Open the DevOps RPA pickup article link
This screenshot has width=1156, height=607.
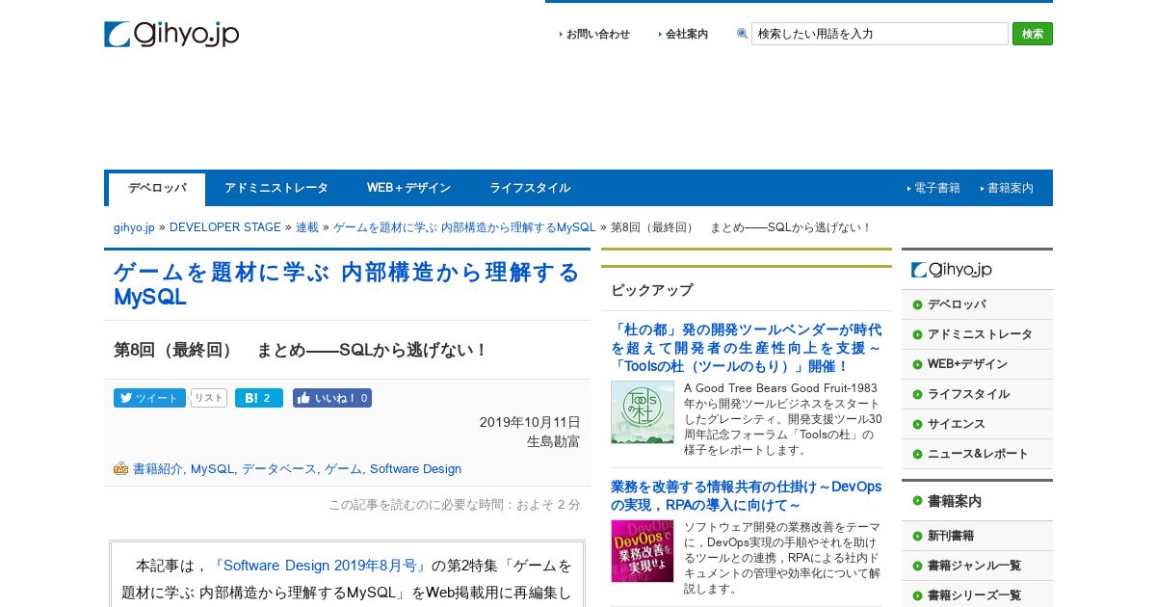pos(746,496)
